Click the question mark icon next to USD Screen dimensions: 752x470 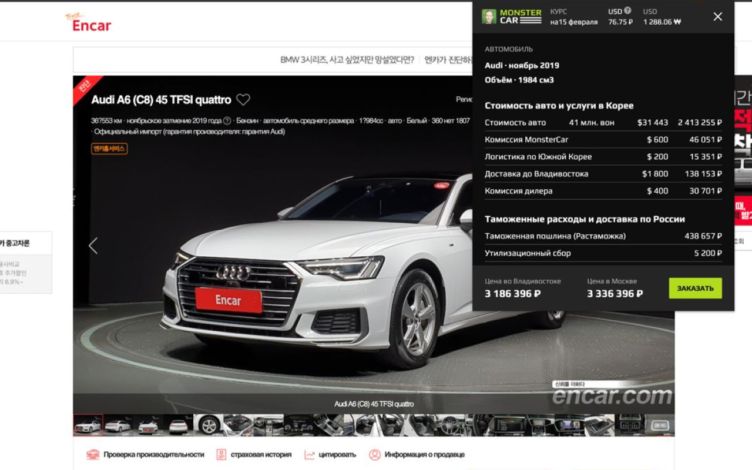[627, 11]
